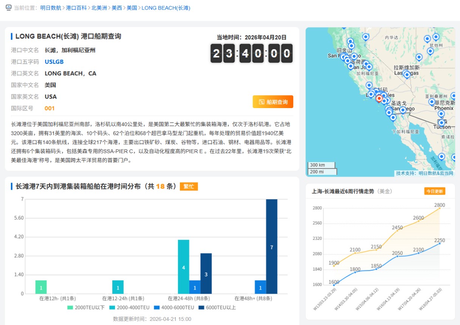The width and height of the screenshot is (460, 325).
Task: Click the 船期查询 orange button
Action: 273,102
